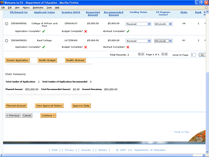This screenshot has height=157, width=209.
Task: Open Funding Status dropdown for Bard College
Action: [x=138, y=41]
